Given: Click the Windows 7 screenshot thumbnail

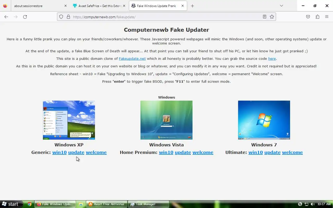Looking at the screenshot, I should (x=264, y=120).
